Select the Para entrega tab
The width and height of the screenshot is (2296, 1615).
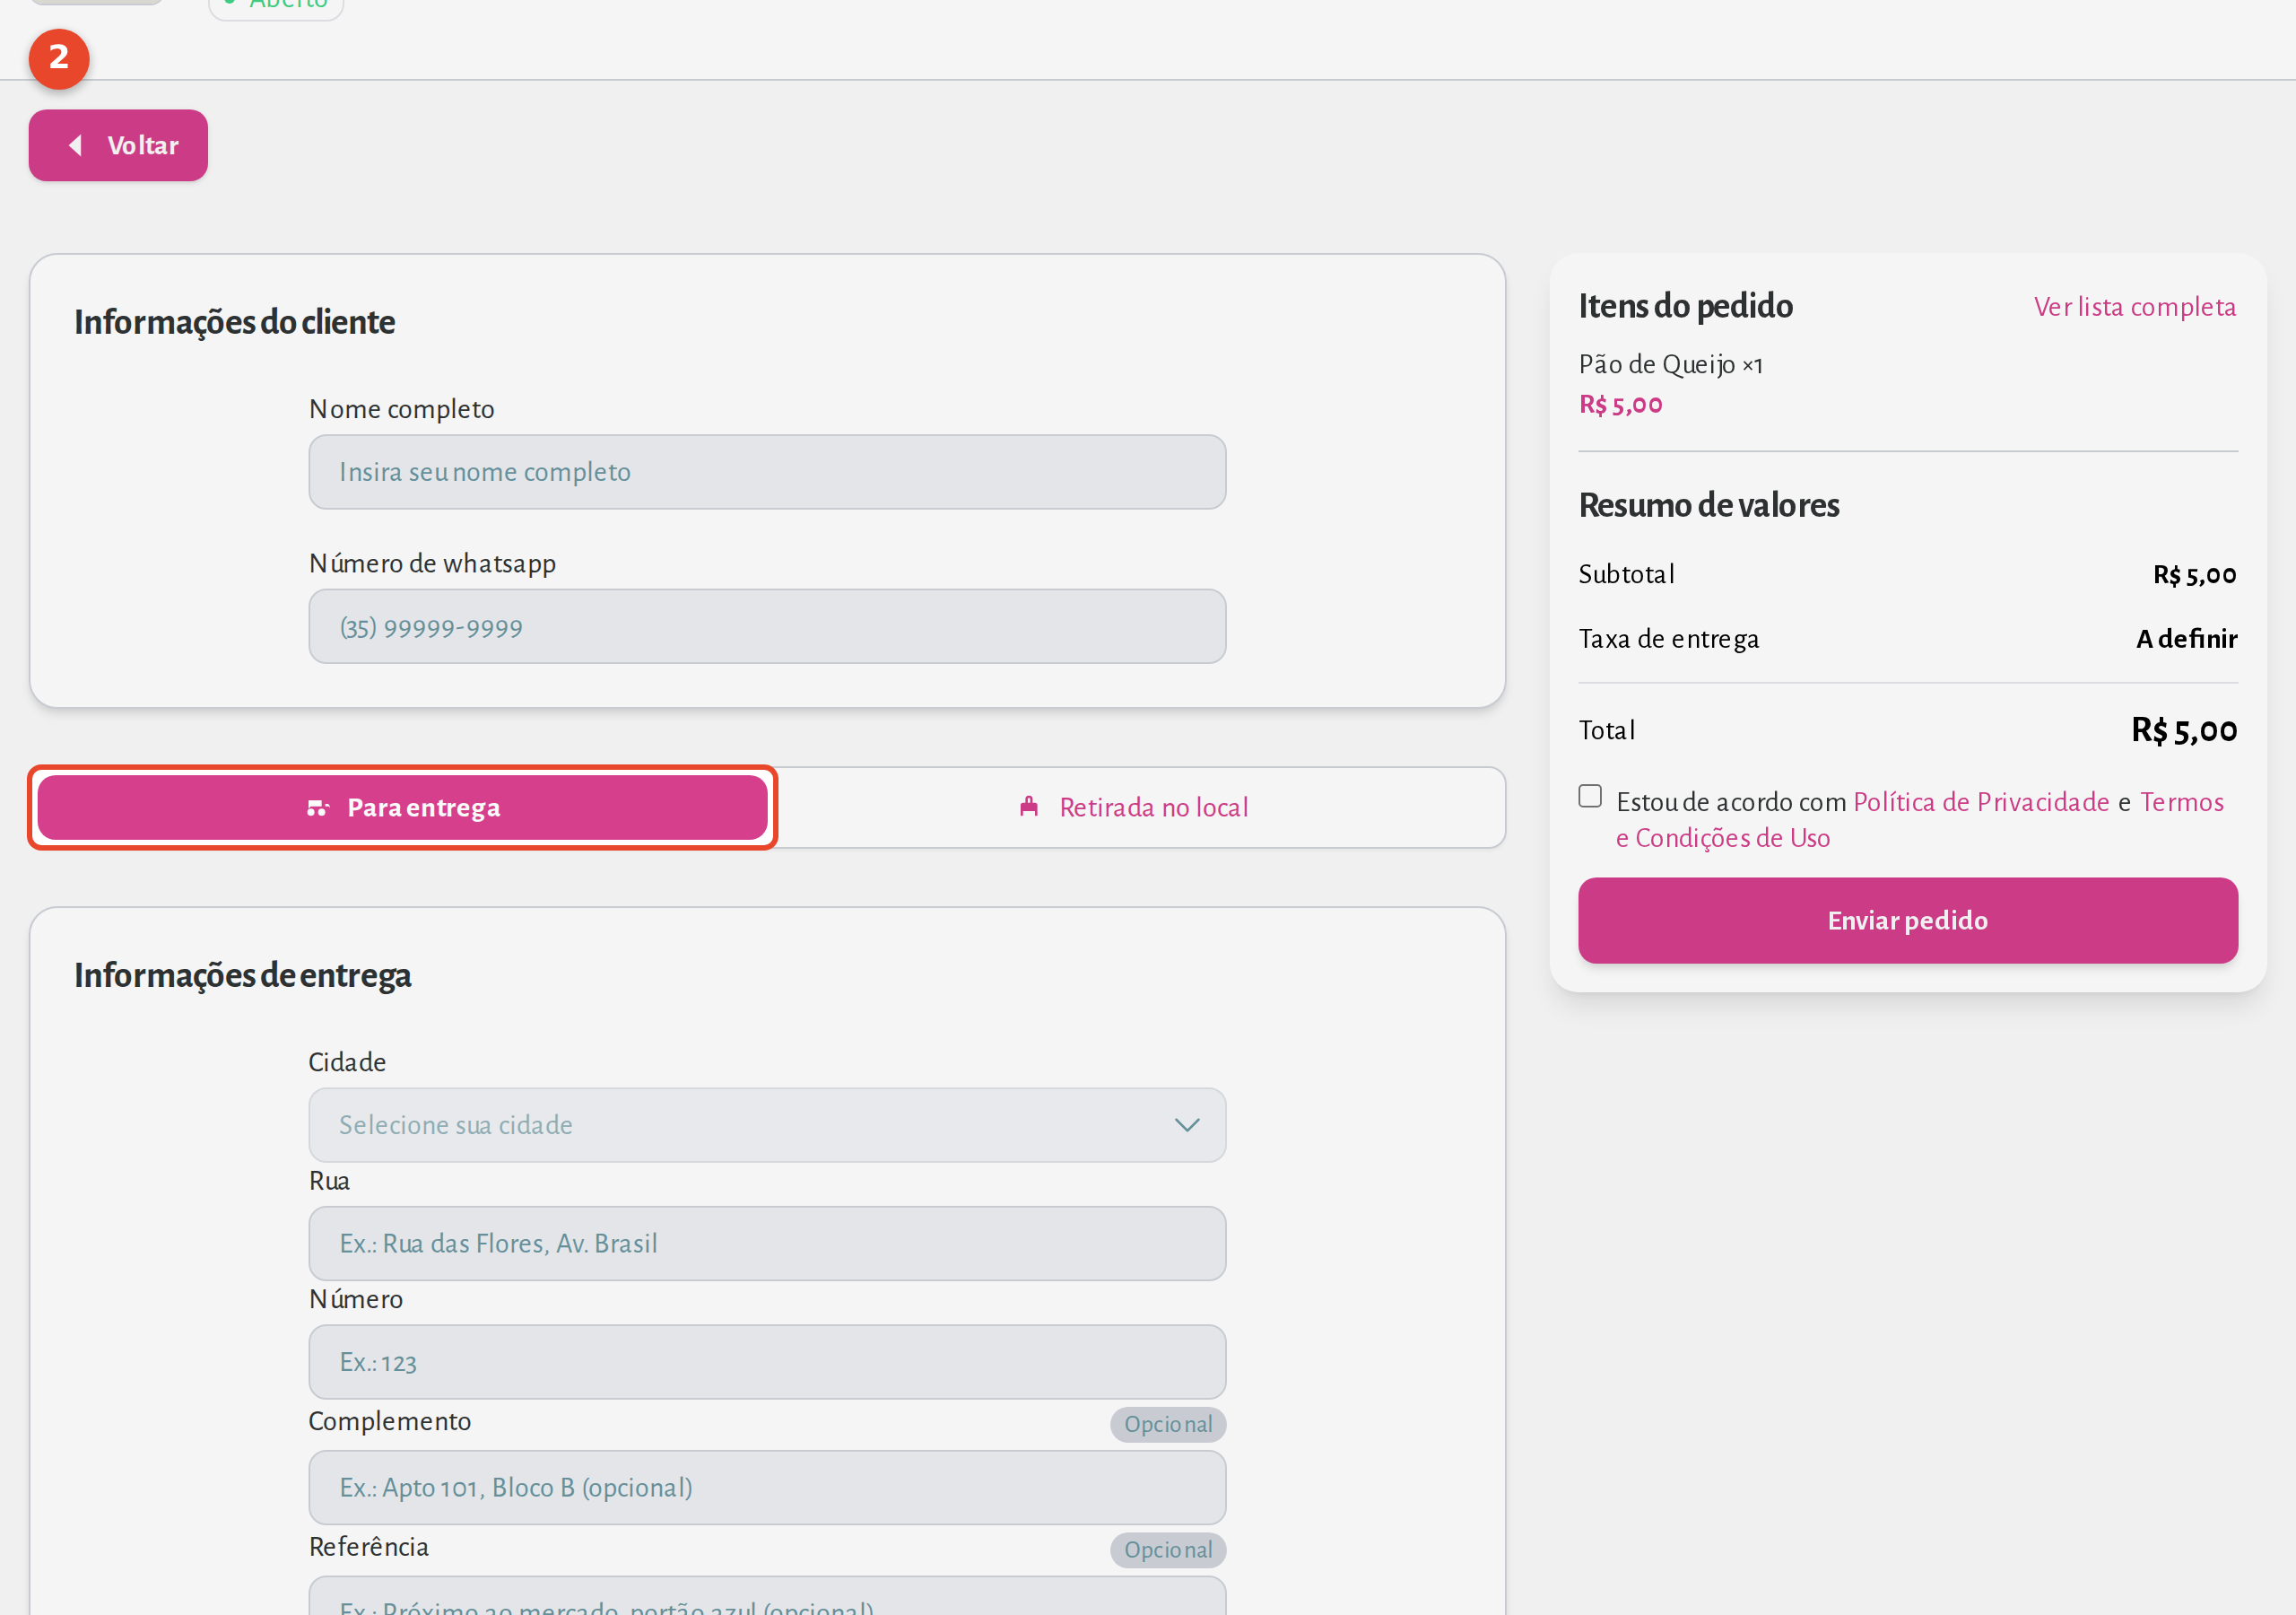(x=402, y=807)
